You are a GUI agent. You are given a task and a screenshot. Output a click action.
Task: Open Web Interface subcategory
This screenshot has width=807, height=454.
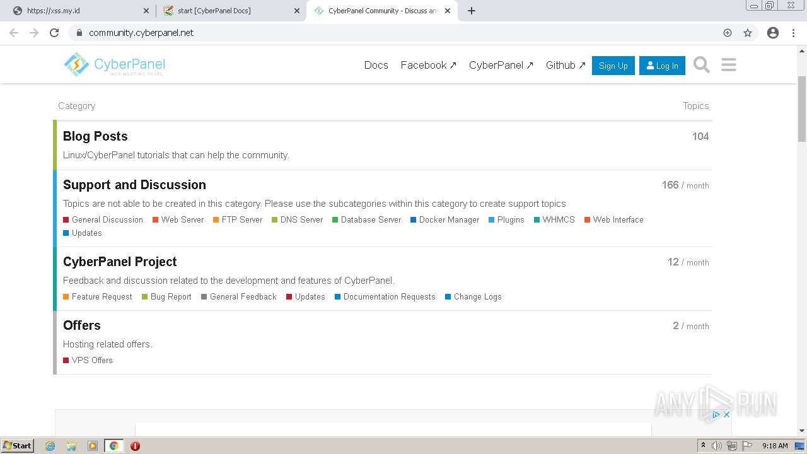[613, 219]
